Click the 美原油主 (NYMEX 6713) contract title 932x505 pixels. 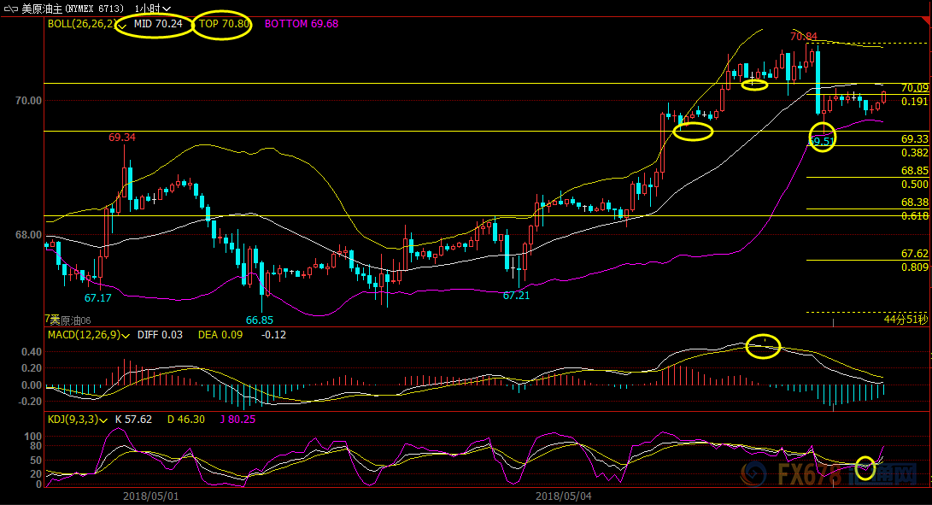(x=73, y=9)
